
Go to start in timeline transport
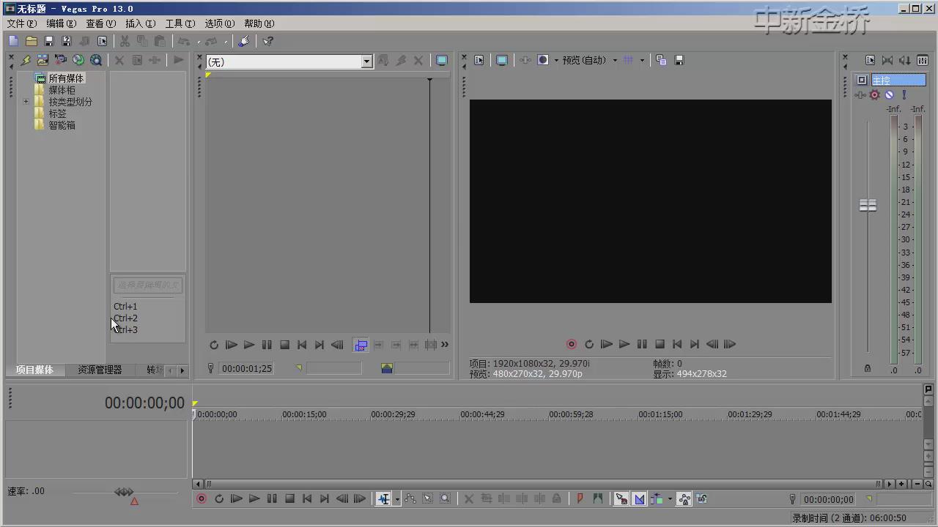[x=307, y=498]
